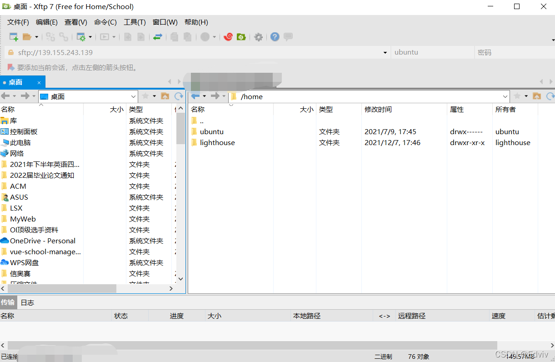Click the New Session toolbar icon
The image size is (555, 362).
click(14, 37)
